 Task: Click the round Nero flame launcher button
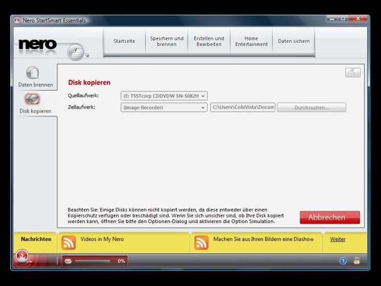click(x=21, y=257)
